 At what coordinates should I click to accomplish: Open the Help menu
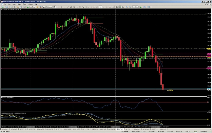(x=36, y=4)
